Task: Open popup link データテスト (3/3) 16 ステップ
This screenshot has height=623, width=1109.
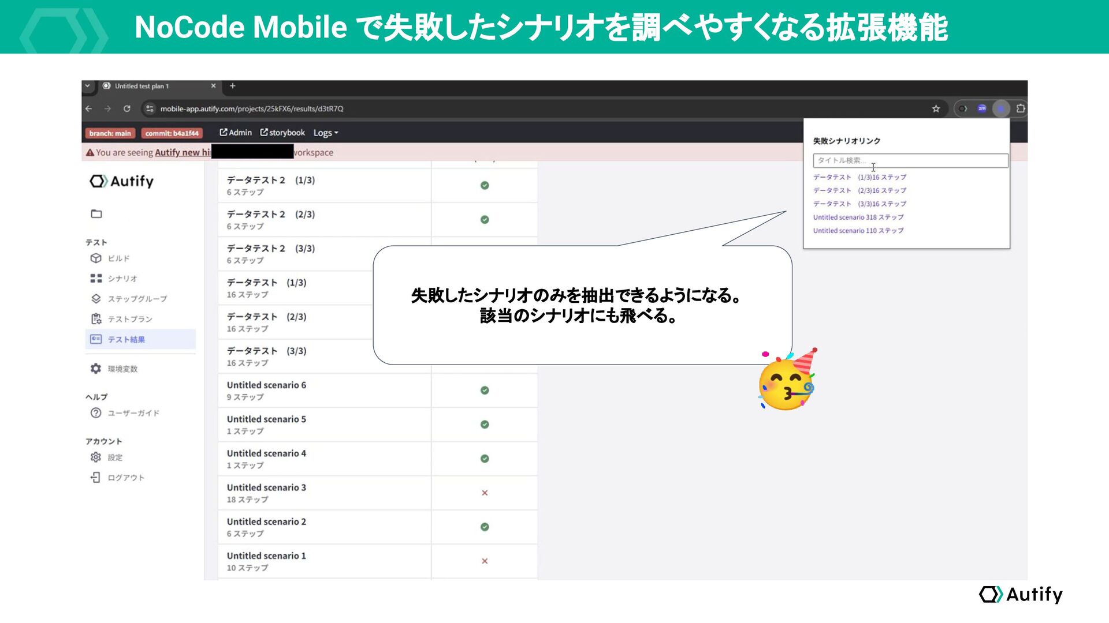Action: (859, 204)
